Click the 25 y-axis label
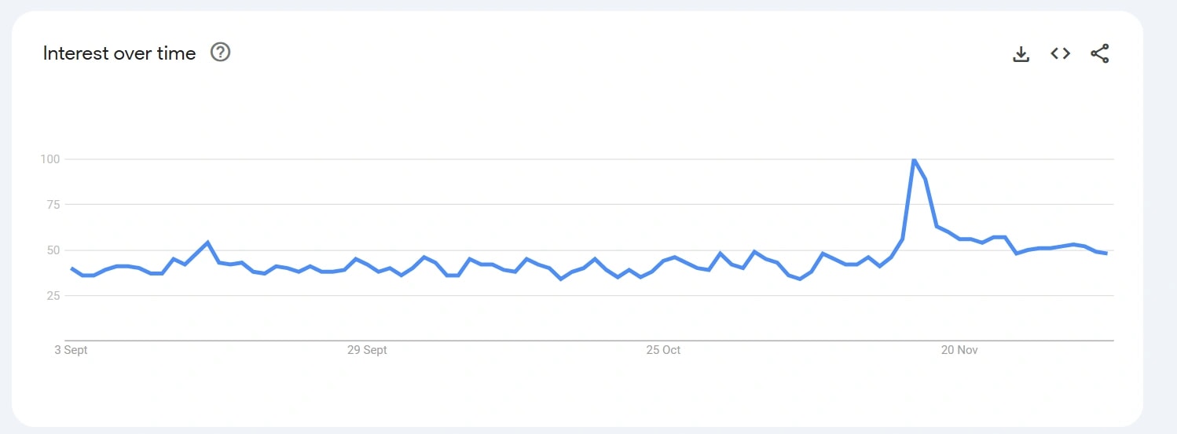 pos(53,296)
